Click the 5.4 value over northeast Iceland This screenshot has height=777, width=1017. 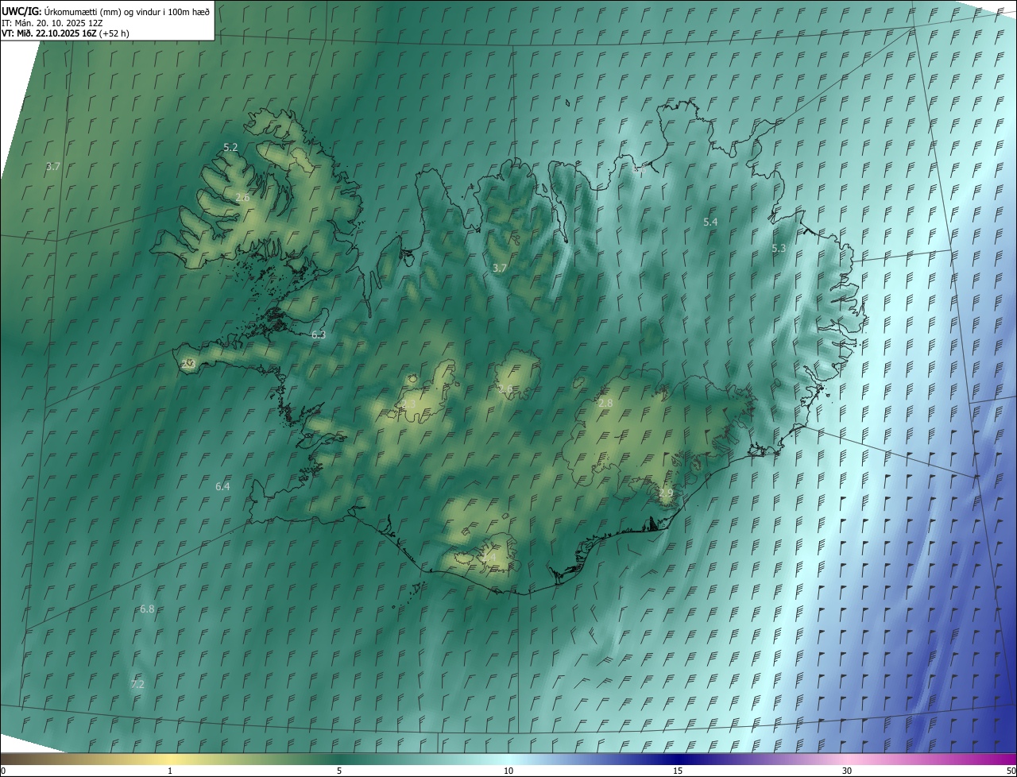pyautogui.click(x=711, y=222)
